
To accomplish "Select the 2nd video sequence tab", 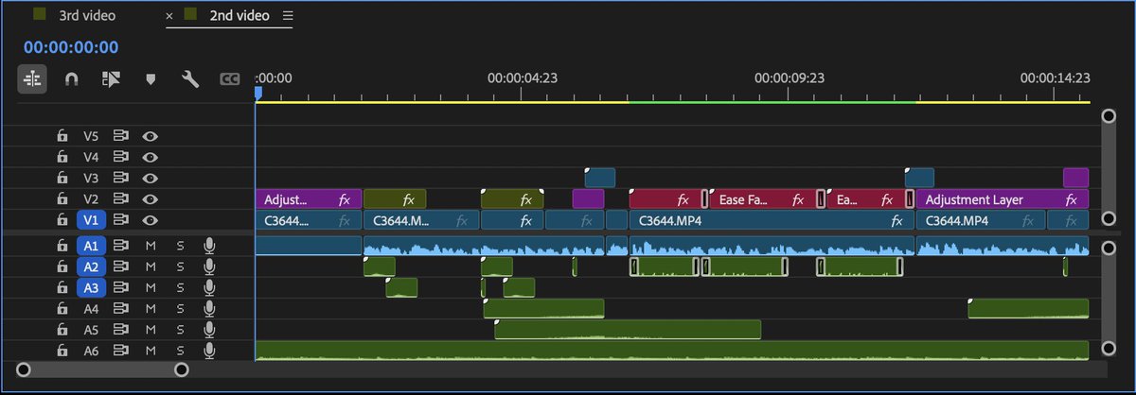I will point(240,15).
